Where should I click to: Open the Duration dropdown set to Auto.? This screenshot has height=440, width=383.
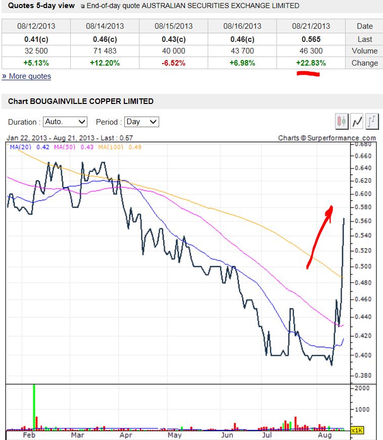pyautogui.click(x=65, y=122)
